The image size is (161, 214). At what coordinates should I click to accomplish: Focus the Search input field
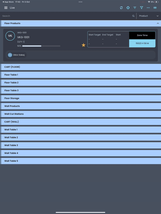pyautogui.click(x=64, y=16)
